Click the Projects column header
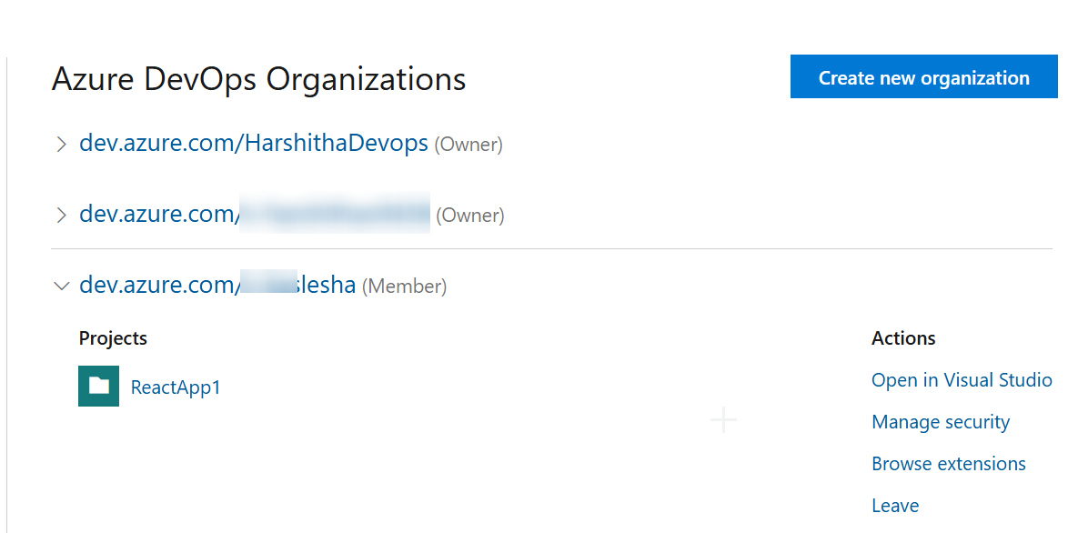 pos(112,337)
